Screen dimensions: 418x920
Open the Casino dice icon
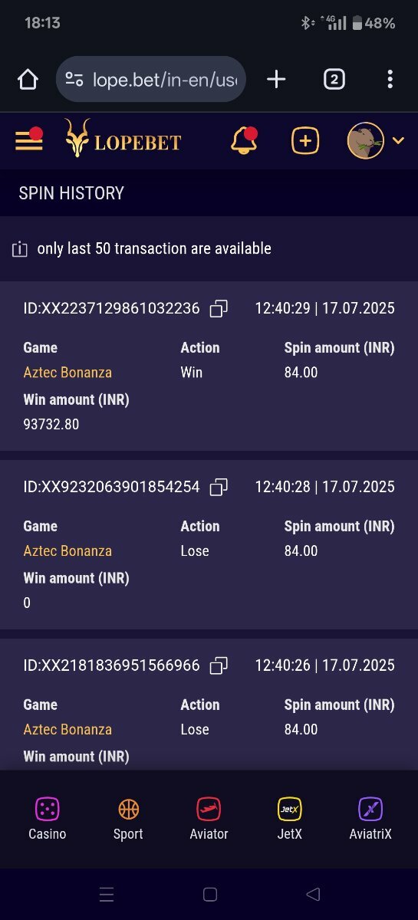pyautogui.click(x=48, y=809)
